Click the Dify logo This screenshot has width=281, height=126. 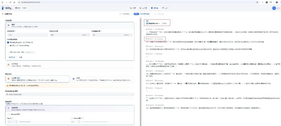coord(7,8)
